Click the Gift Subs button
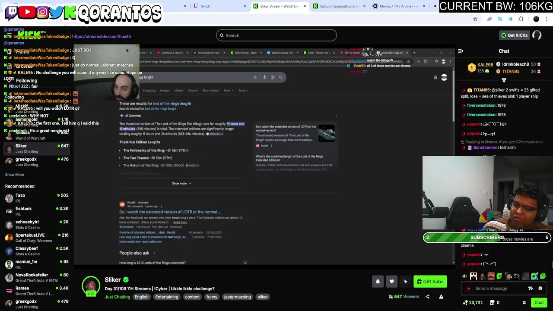 [430, 282]
